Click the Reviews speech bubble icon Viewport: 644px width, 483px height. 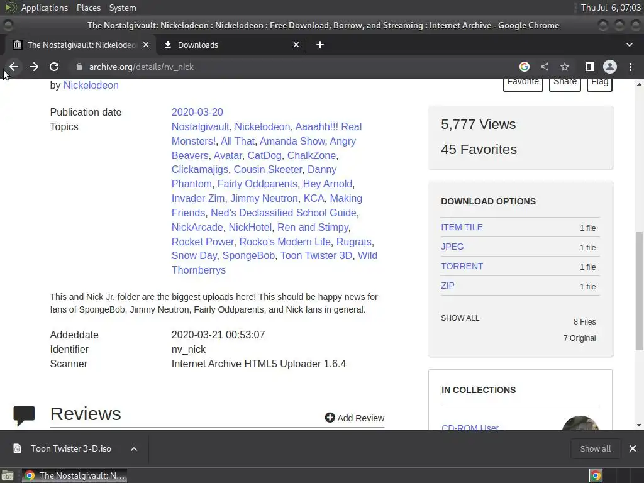tap(25, 415)
